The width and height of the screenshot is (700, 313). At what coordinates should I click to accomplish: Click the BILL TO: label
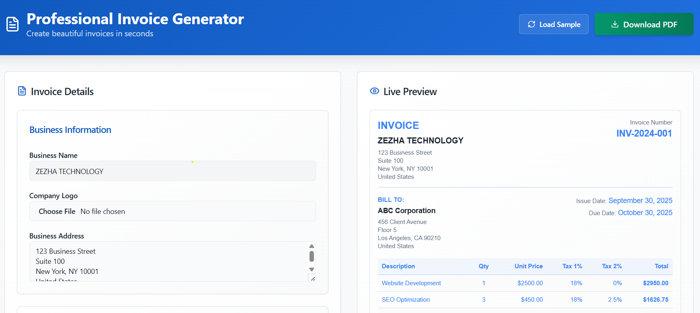(391, 200)
